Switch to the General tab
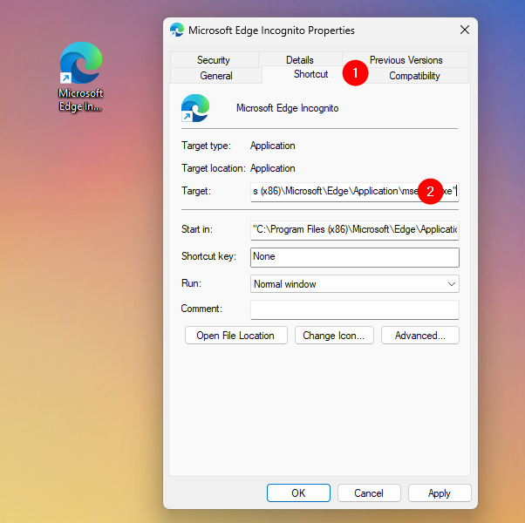The height and width of the screenshot is (523, 525). tap(216, 76)
